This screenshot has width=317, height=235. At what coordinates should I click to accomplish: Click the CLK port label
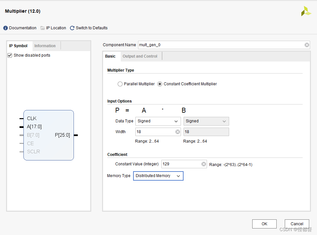(x=32, y=118)
